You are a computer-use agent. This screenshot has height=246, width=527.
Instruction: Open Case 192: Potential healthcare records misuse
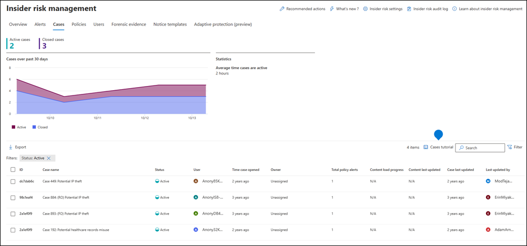coord(75,230)
